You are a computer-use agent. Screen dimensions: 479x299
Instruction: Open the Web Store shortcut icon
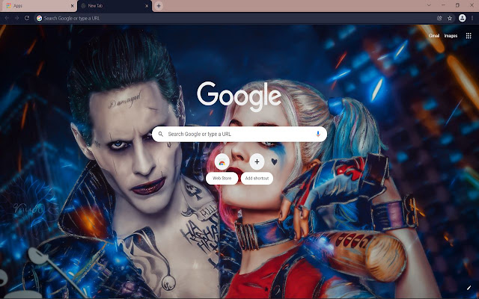(x=222, y=161)
